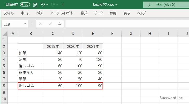
Task: Open the 校閲 tab
Action: pos(113,13)
